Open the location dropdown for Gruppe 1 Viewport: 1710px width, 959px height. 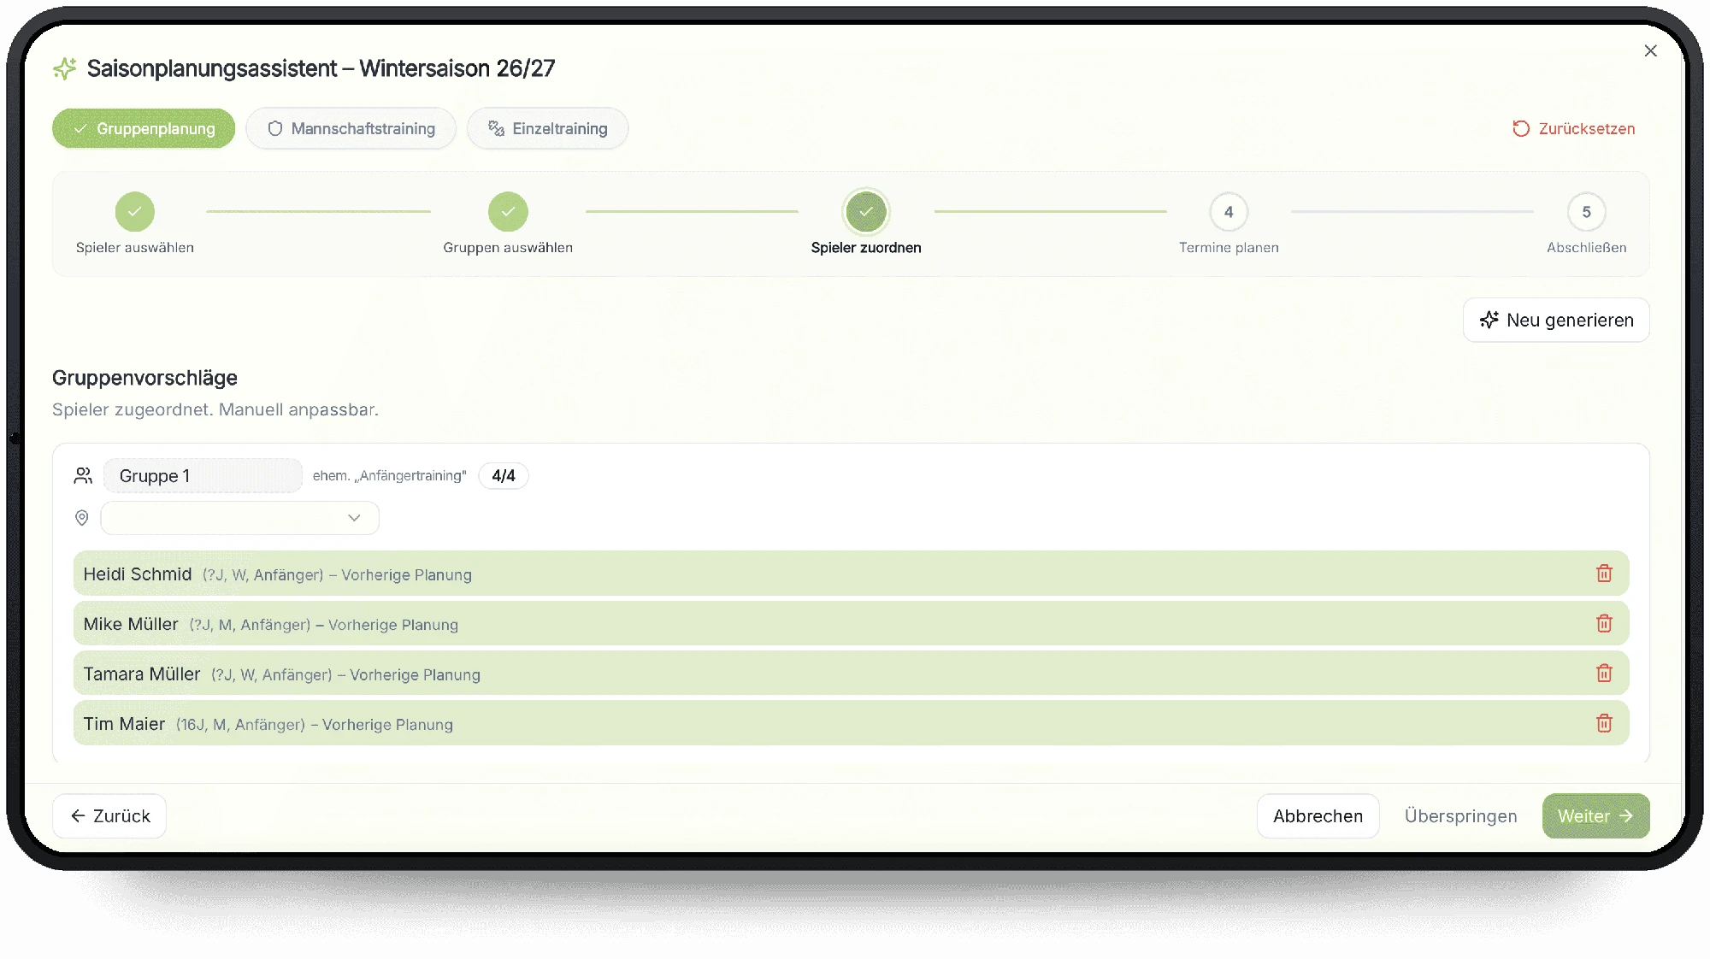(239, 518)
